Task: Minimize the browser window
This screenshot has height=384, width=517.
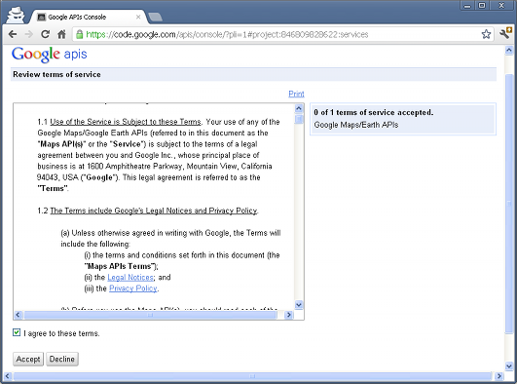Action: click(x=467, y=6)
